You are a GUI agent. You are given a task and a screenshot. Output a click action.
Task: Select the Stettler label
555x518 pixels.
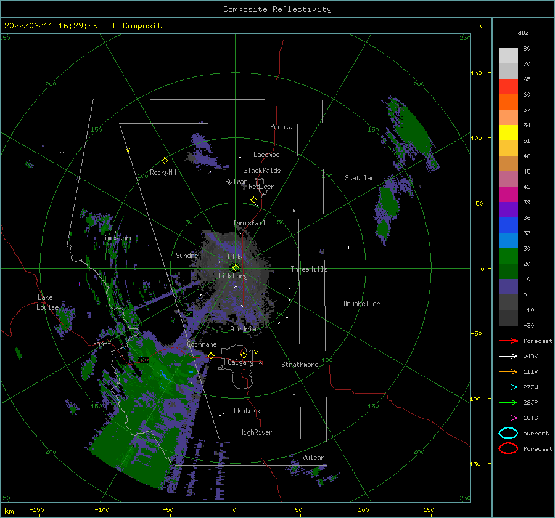tap(360, 178)
